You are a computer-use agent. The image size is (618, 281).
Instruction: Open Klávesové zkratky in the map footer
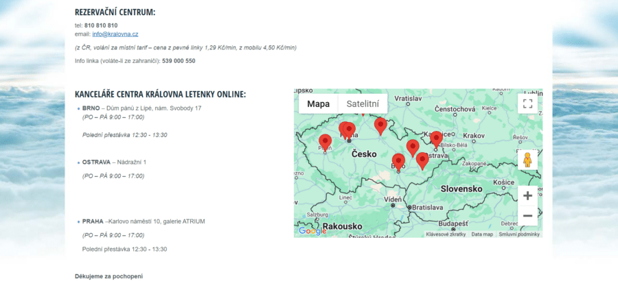[x=446, y=234]
